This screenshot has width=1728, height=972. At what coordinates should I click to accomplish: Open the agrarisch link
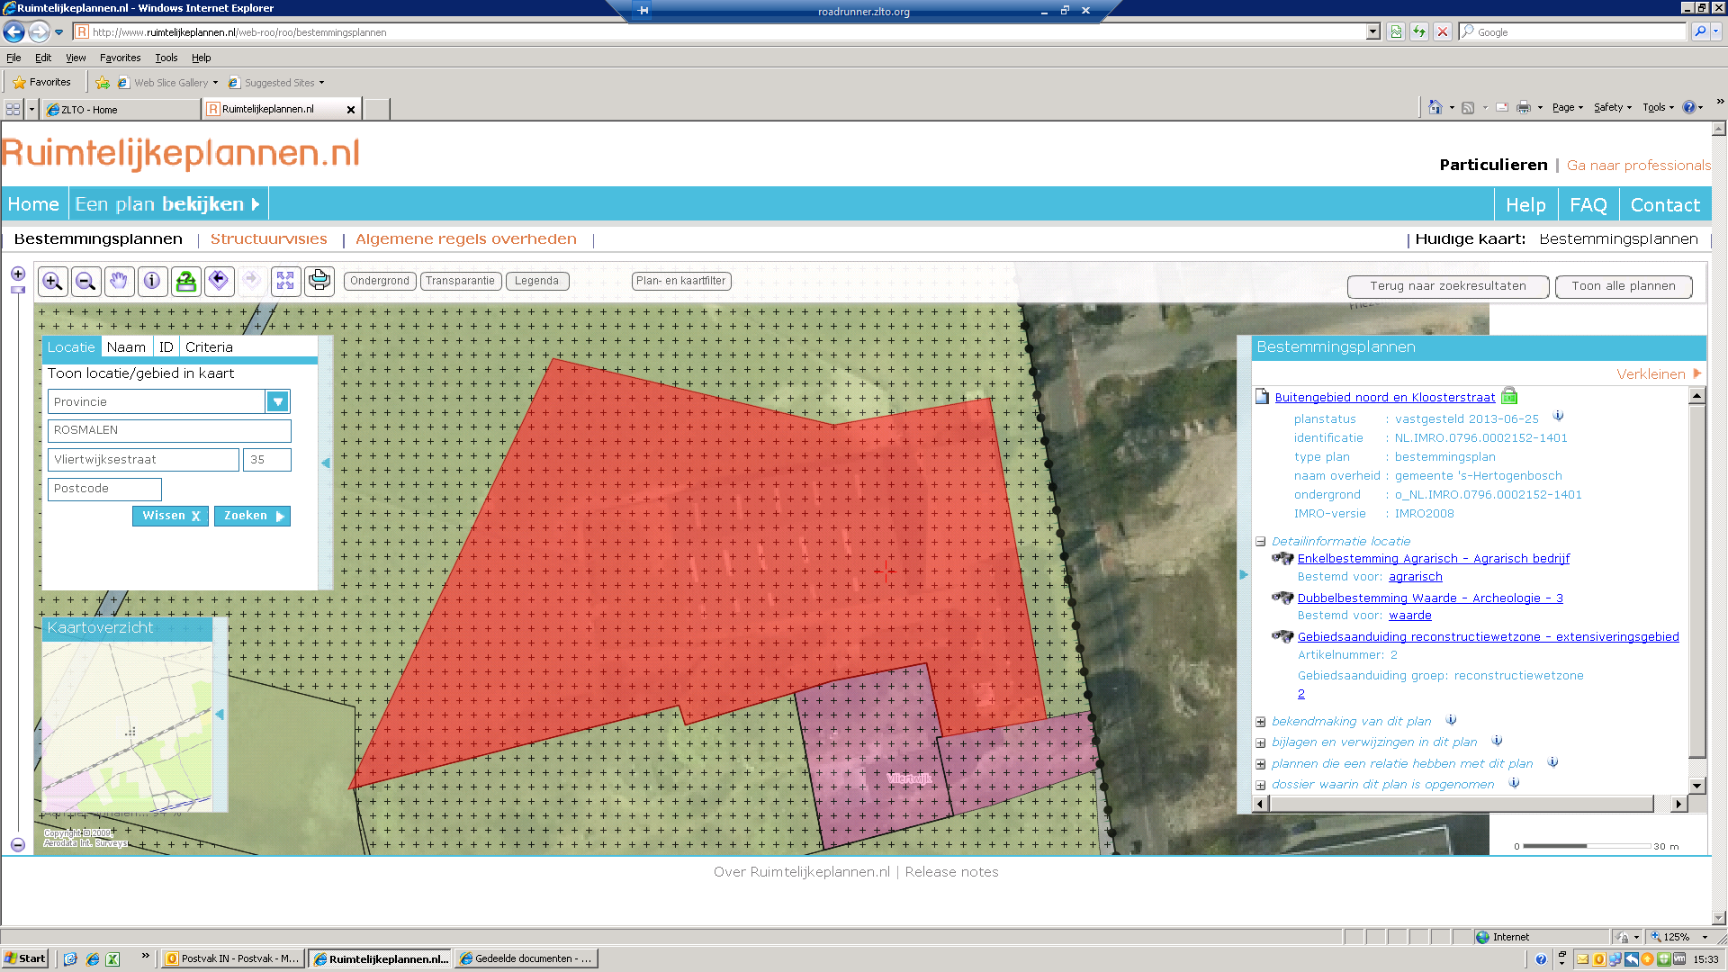pyautogui.click(x=1415, y=577)
